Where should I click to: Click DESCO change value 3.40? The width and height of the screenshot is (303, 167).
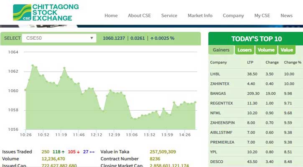pyautogui.click(x=270, y=162)
